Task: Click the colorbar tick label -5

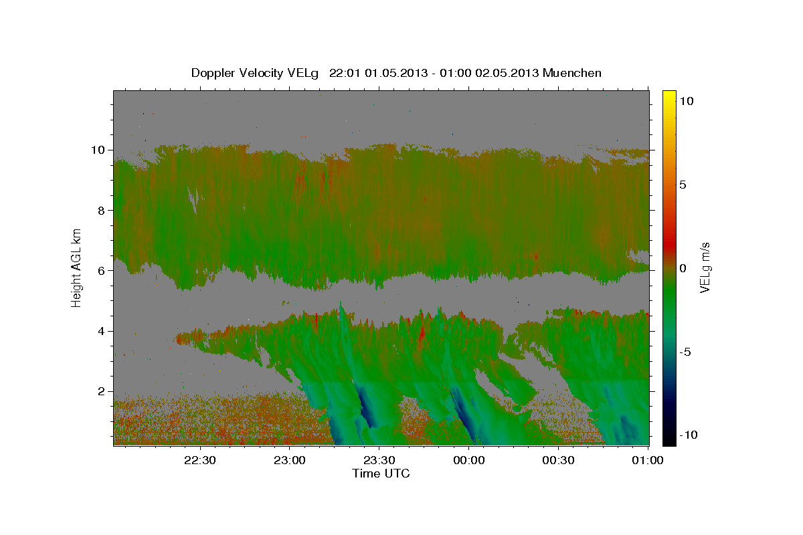Action: [x=684, y=352]
